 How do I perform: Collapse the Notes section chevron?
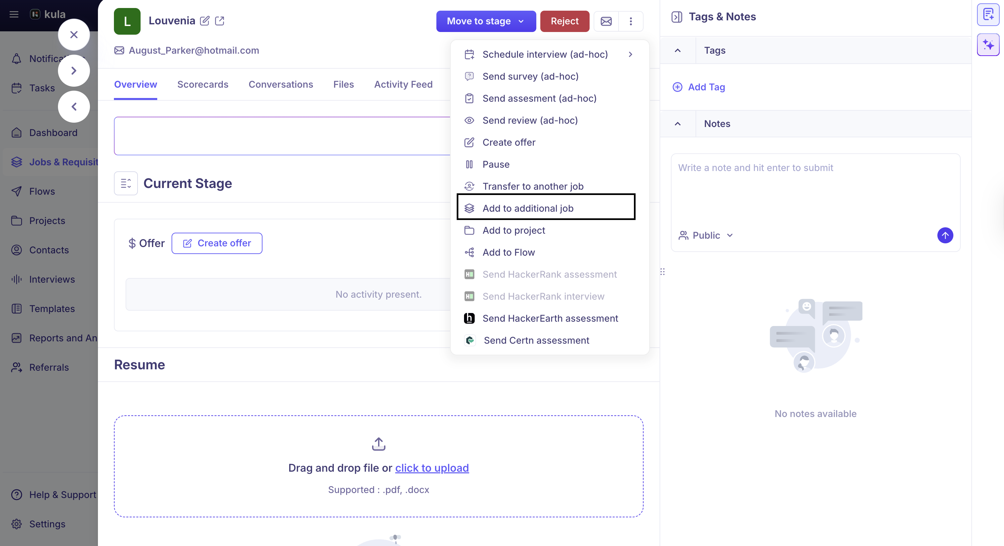pyautogui.click(x=678, y=124)
